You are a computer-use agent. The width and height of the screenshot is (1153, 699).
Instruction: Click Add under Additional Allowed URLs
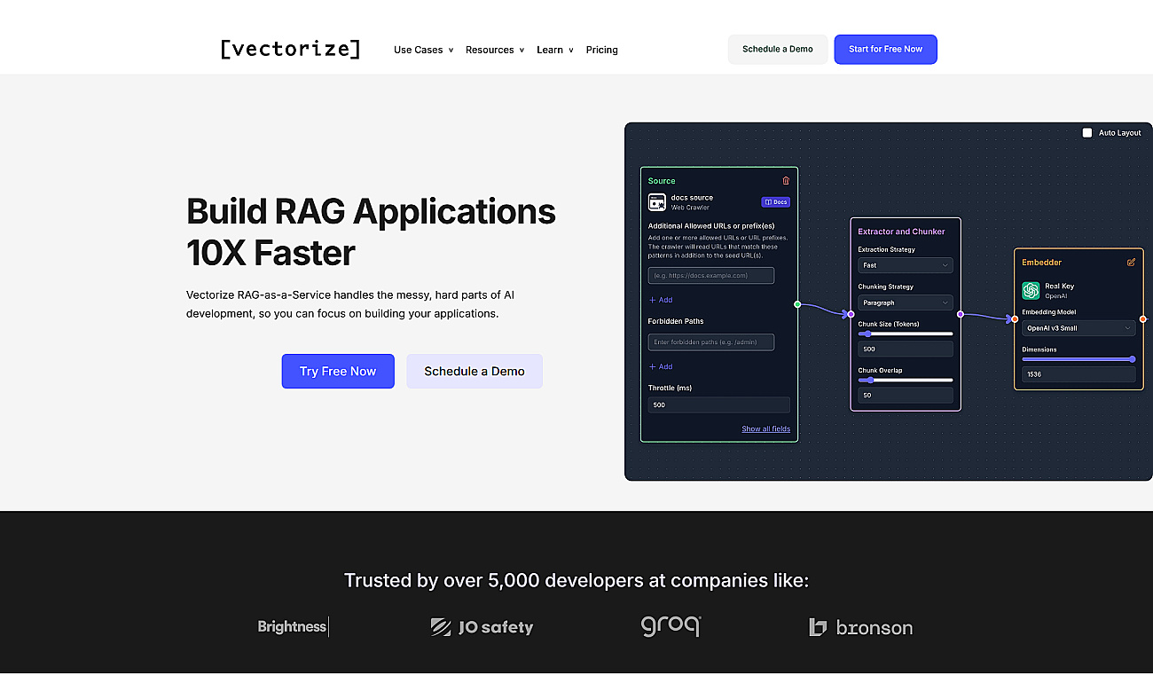coord(661,300)
